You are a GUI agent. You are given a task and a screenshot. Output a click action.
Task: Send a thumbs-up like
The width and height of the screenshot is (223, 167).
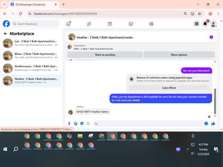tap(213, 123)
